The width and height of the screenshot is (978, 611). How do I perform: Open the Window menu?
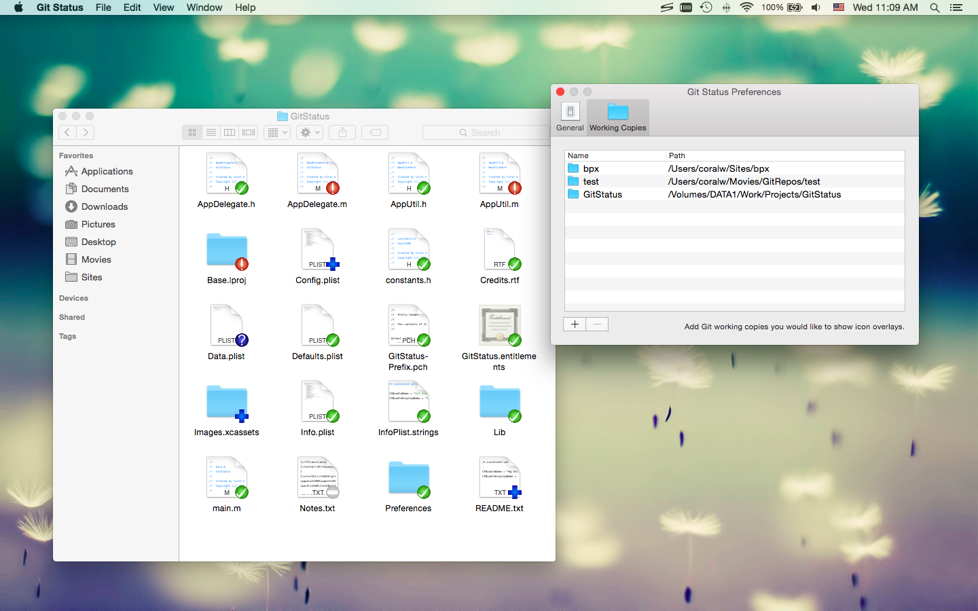pos(204,7)
